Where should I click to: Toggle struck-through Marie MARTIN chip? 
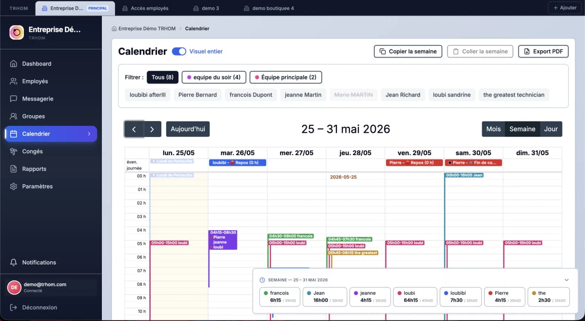pyautogui.click(x=354, y=95)
